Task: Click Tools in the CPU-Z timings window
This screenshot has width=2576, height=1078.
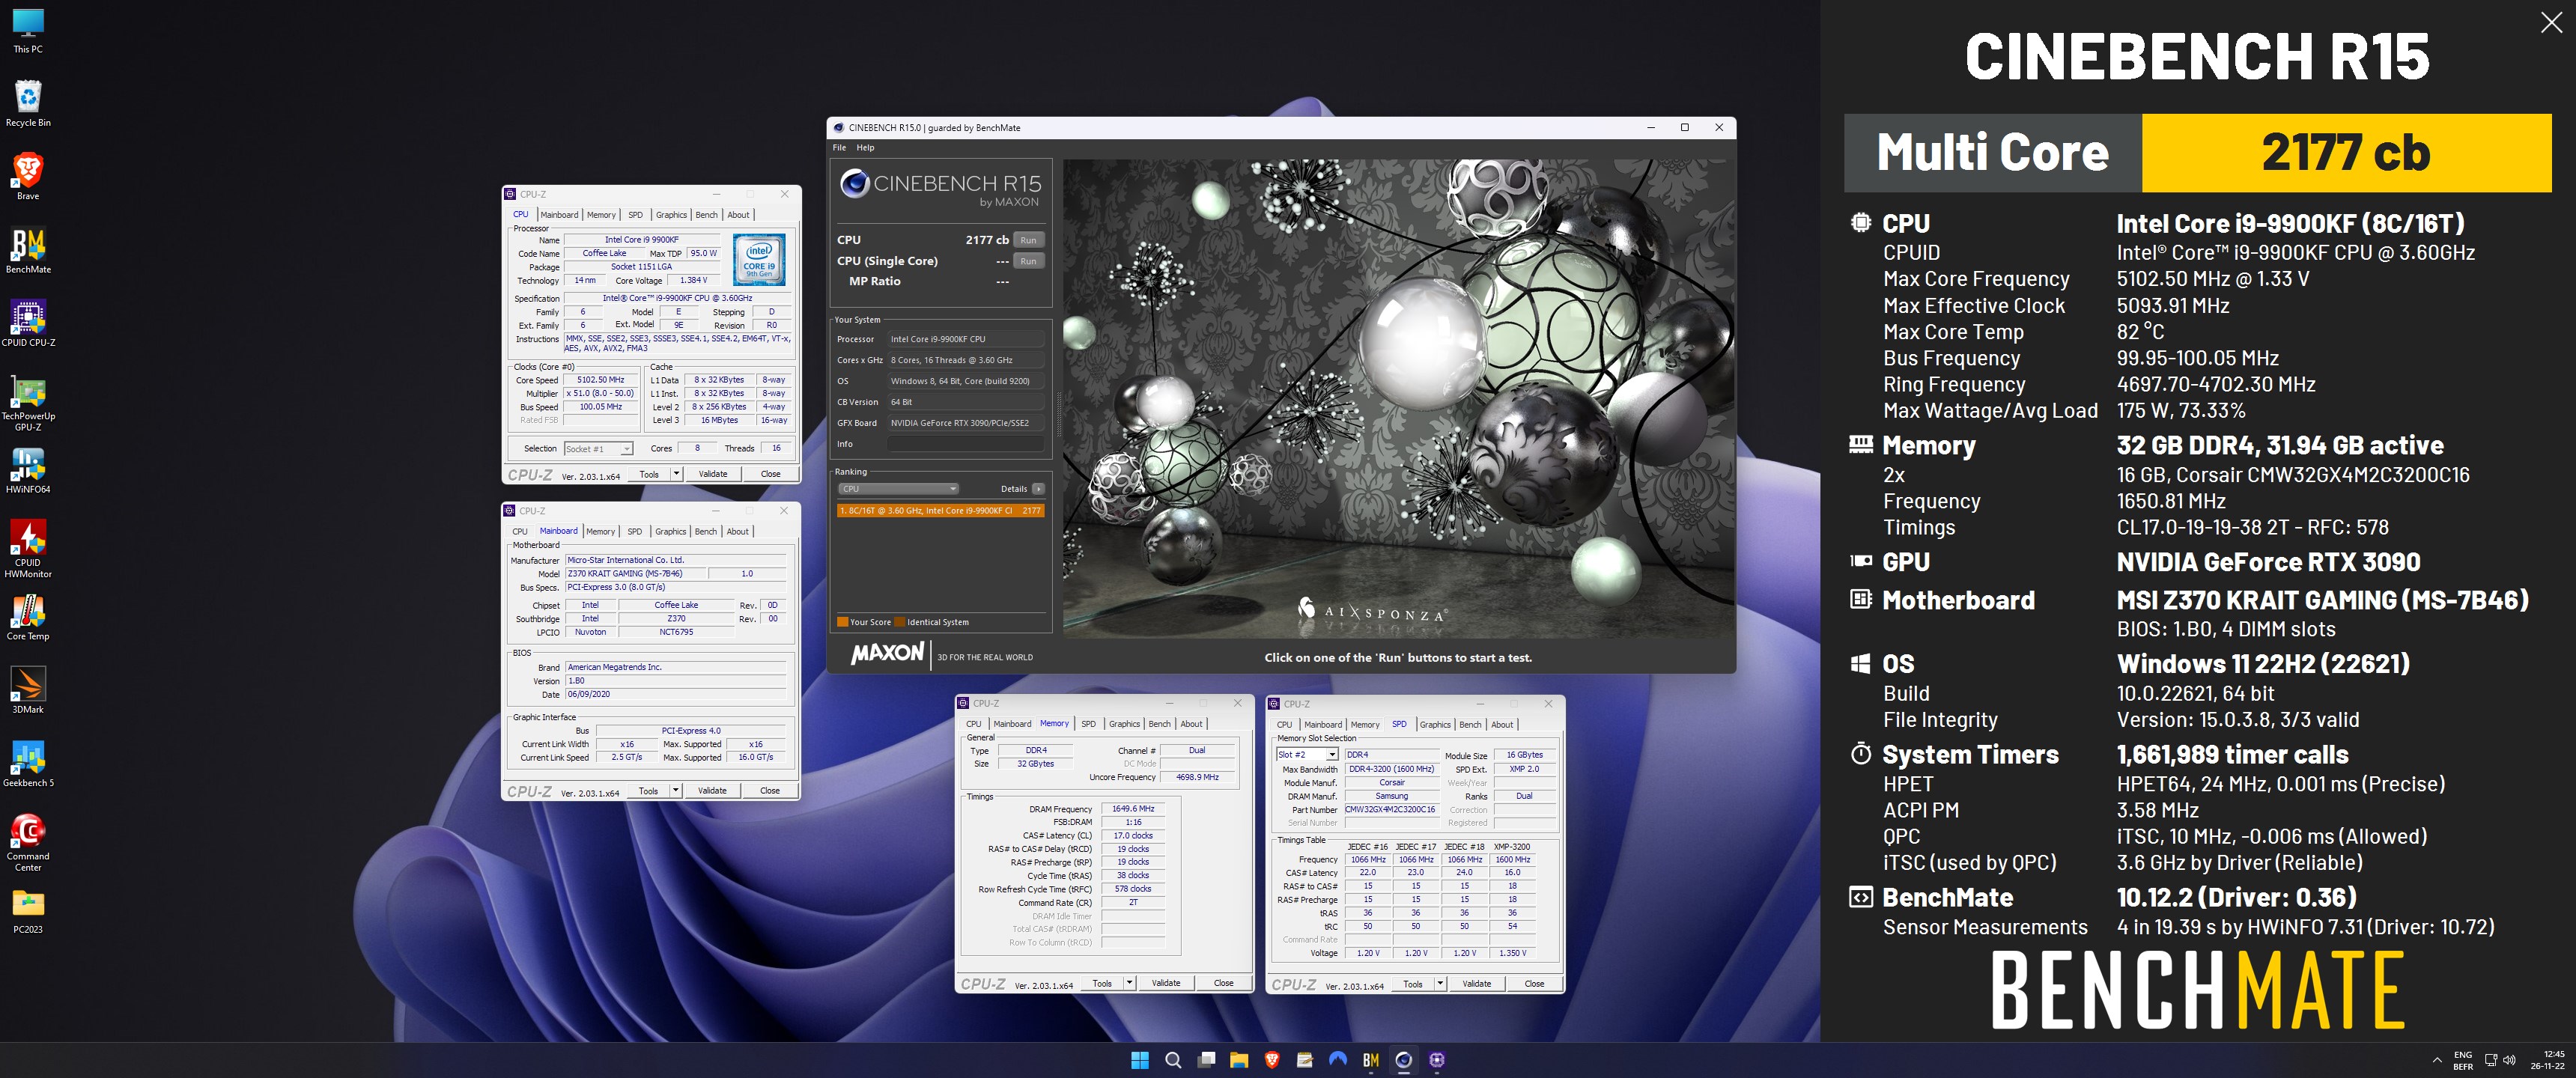Action: 1102,983
